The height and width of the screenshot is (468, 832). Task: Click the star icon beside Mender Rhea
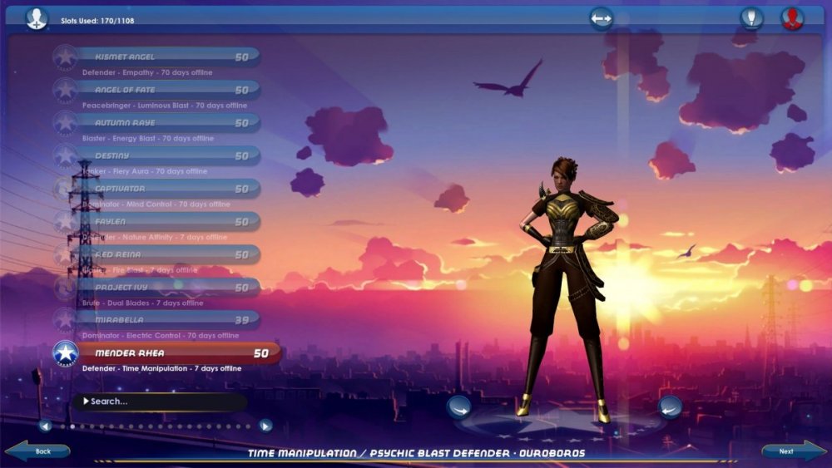click(65, 353)
